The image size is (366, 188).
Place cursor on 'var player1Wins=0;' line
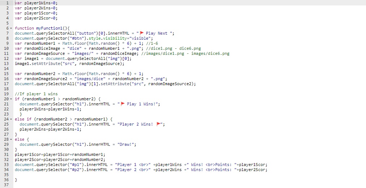(36, 3)
